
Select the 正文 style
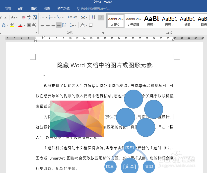tap(116, 21)
